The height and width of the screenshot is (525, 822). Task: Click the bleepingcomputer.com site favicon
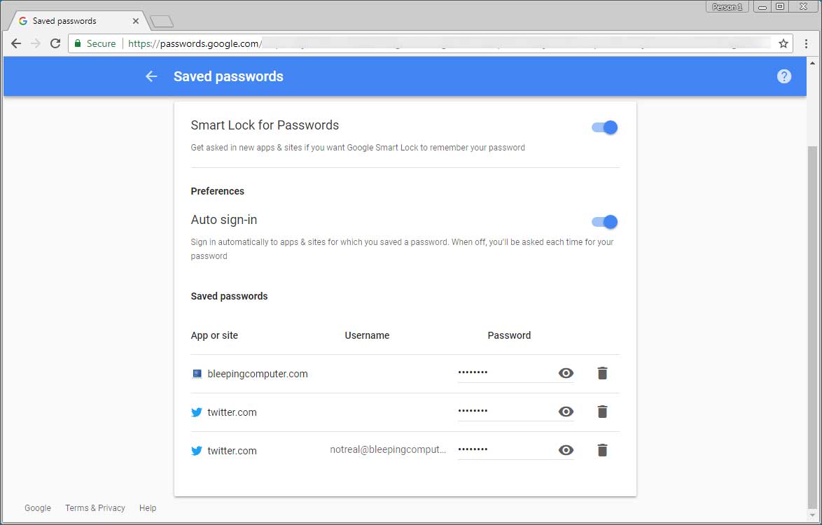point(197,373)
